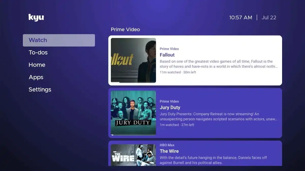
Task: Open the Jury Duty title
Action: [170, 107]
